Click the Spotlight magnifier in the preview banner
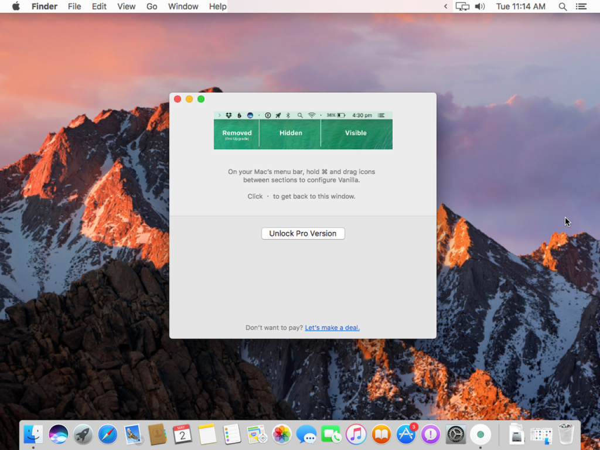The height and width of the screenshot is (450, 600). pos(299,115)
